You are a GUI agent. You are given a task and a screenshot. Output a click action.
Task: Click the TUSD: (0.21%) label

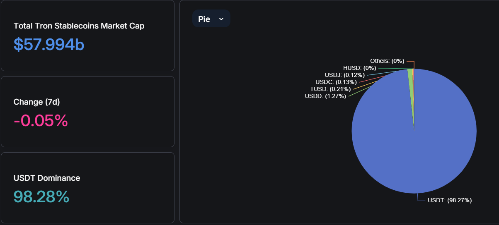point(330,89)
